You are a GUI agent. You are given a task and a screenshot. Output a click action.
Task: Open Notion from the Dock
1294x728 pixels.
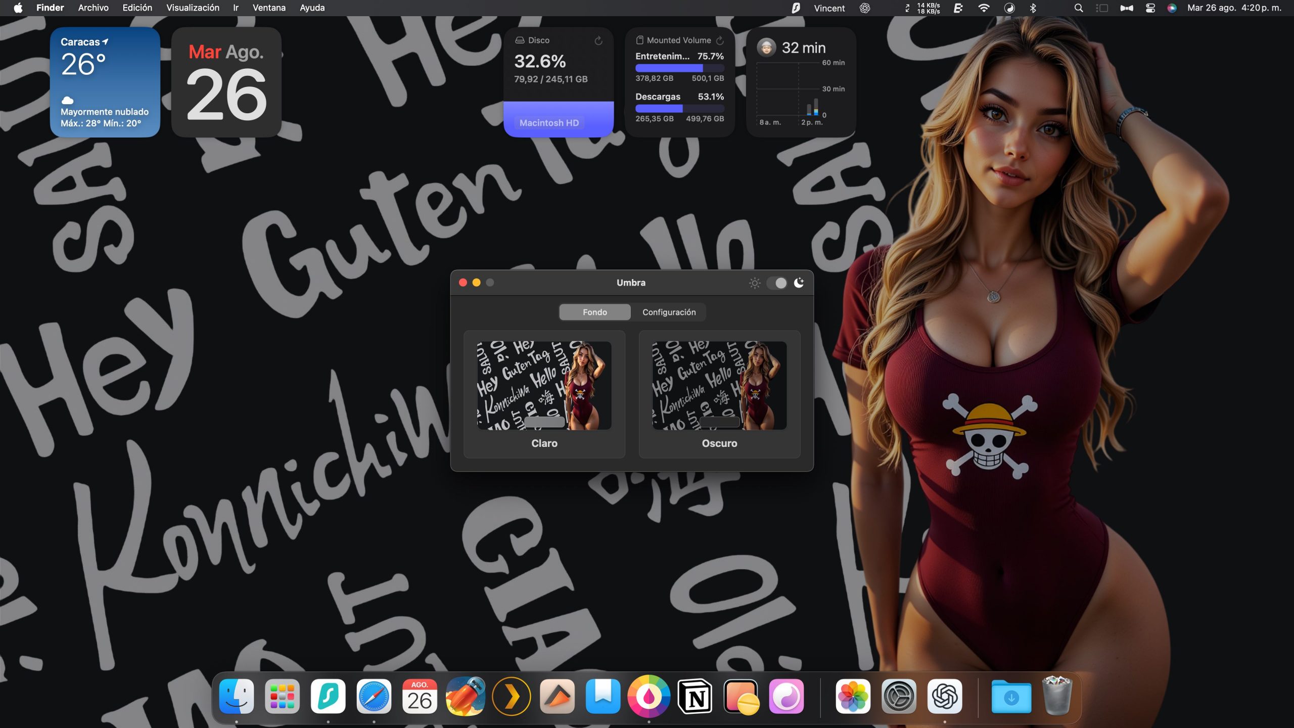click(695, 696)
